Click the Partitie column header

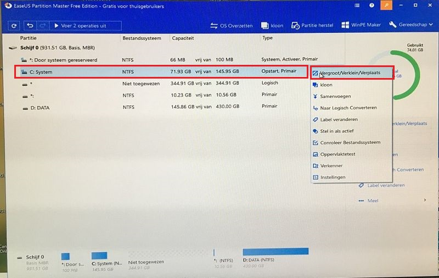(29, 38)
